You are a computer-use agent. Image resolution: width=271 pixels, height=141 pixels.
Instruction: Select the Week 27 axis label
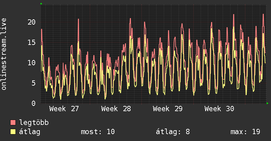coord(64,109)
